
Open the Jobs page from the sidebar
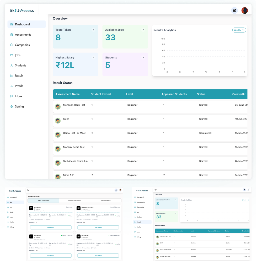click(12, 55)
